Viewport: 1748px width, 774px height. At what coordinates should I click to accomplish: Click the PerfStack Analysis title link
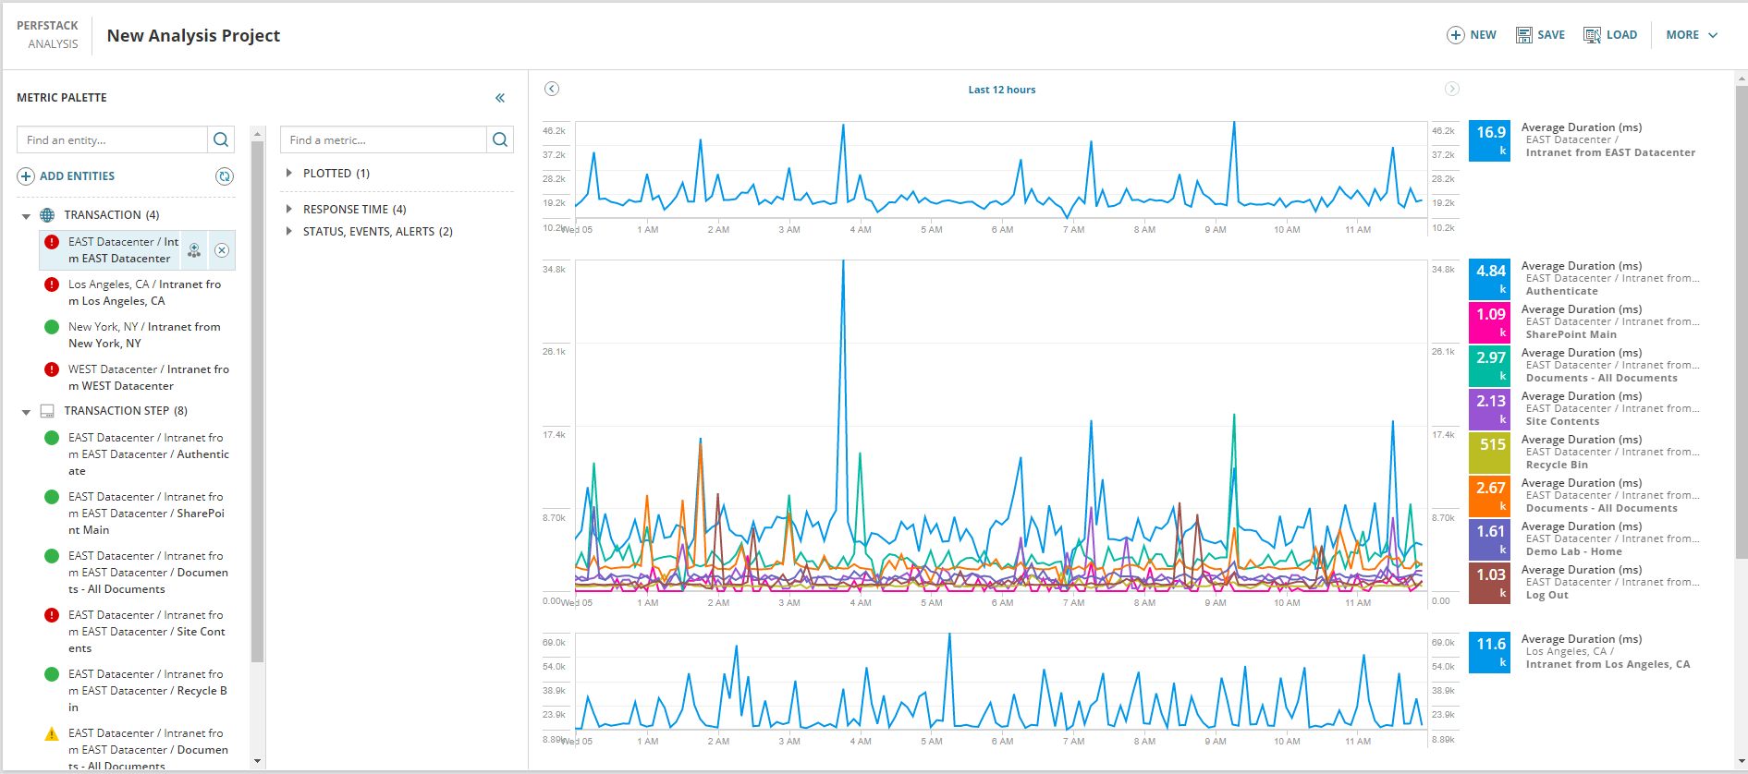(47, 35)
